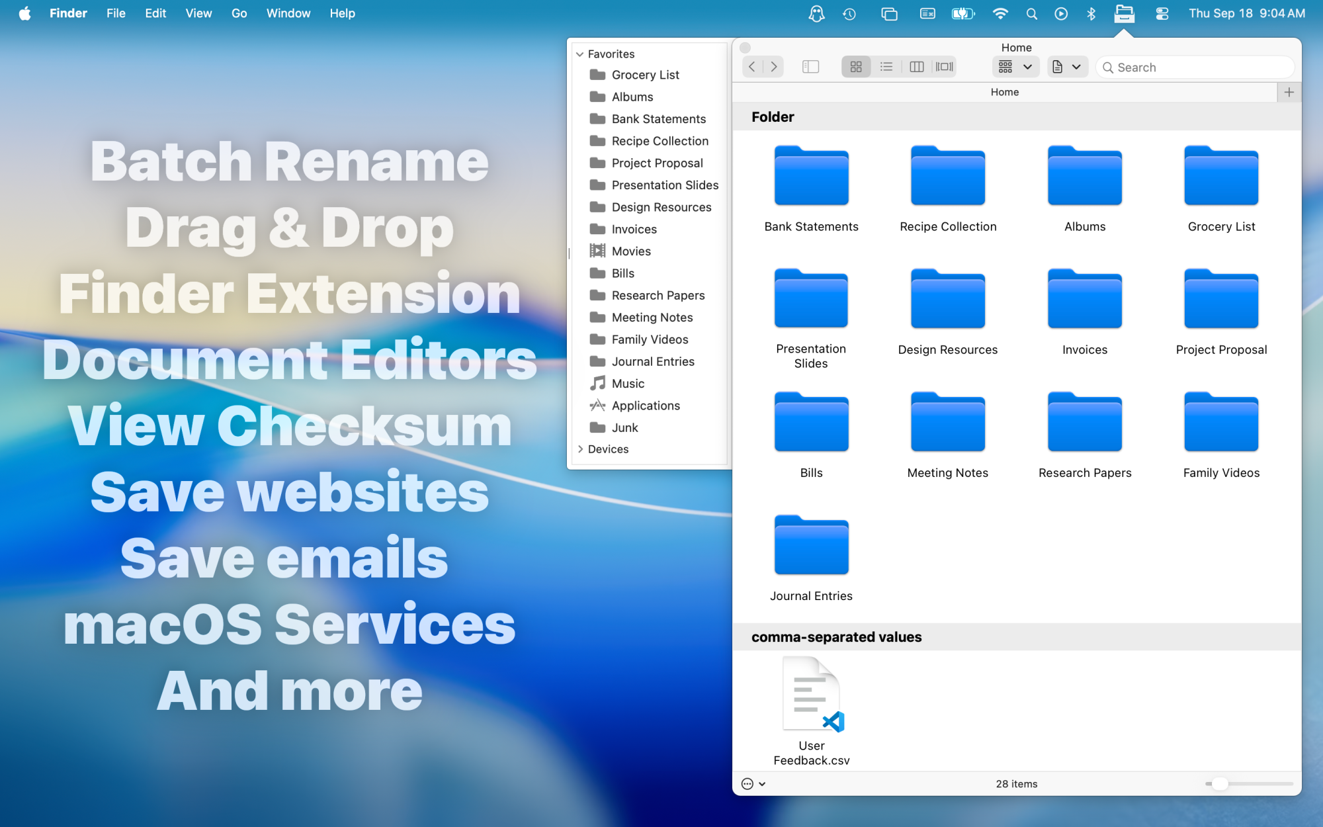The width and height of the screenshot is (1323, 827).
Task: Toggle the Finder sidebar visibility
Action: click(810, 66)
